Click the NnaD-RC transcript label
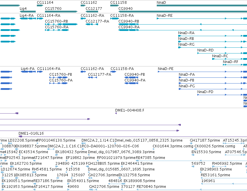Viewport: 247px width, 191px height. click(220, 56)
